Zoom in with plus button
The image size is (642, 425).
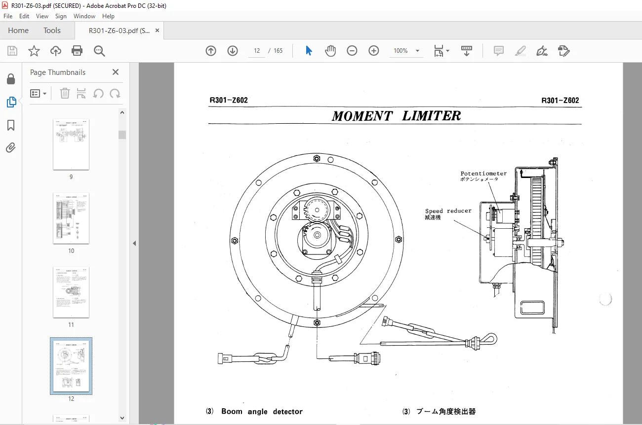click(374, 51)
